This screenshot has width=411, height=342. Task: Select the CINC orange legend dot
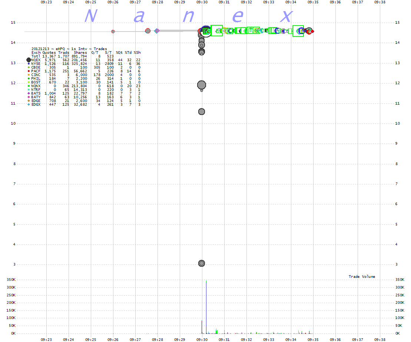29,75
